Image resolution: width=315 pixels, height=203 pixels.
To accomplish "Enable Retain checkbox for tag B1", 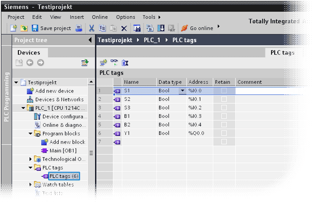I will (x=224, y=116).
